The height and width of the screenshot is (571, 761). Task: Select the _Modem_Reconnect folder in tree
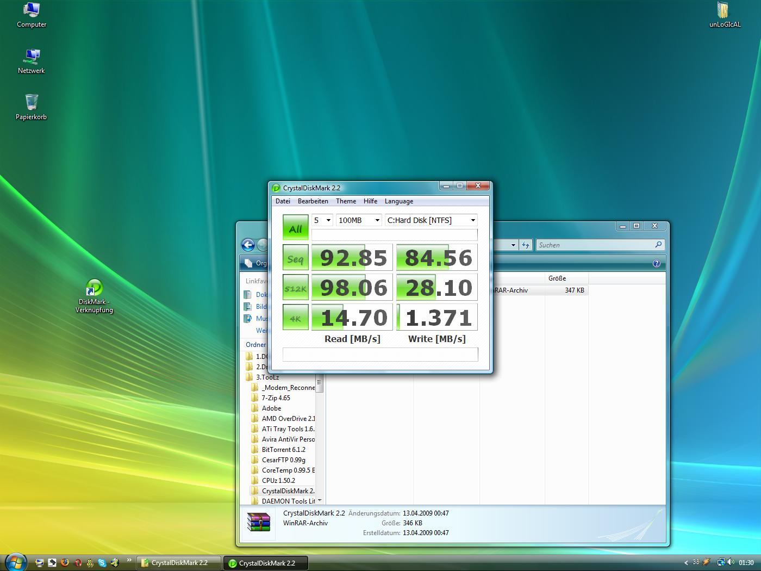(283, 388)
